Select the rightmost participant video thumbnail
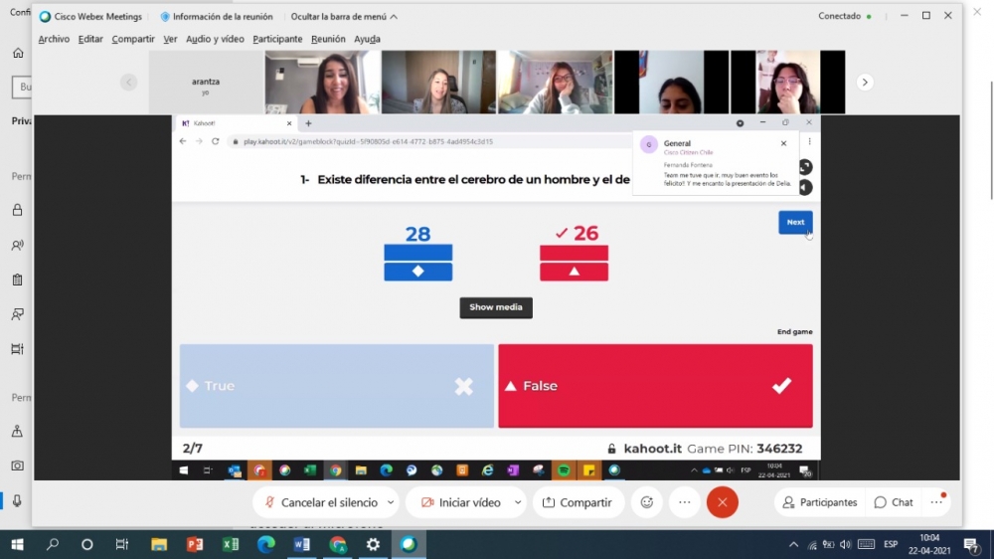Image resolution: width=994 pixels, height=559 pixels. (x=787, y=83)
